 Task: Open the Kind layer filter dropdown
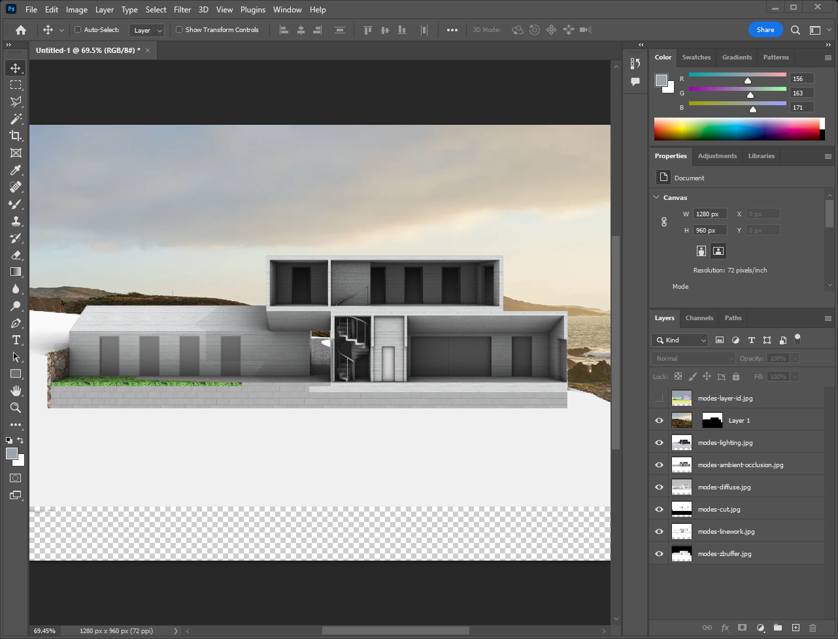(680, 340)
